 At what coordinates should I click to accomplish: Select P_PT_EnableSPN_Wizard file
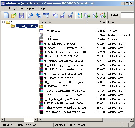pyautogui.click(x=65, y=103)
